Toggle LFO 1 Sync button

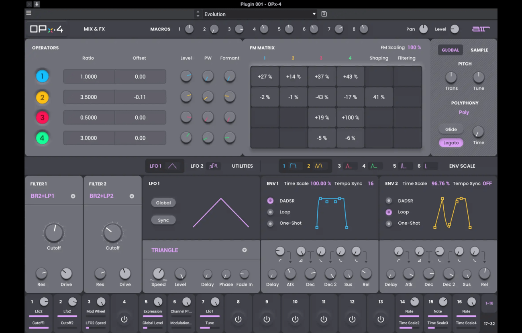tap(163, 220)
